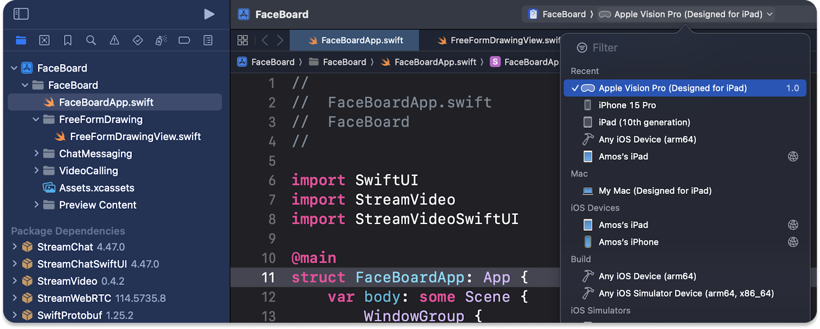Collapse the FreeFormDrawing folder
Viewport: 820px width, 329px height.
click(36, 120)
